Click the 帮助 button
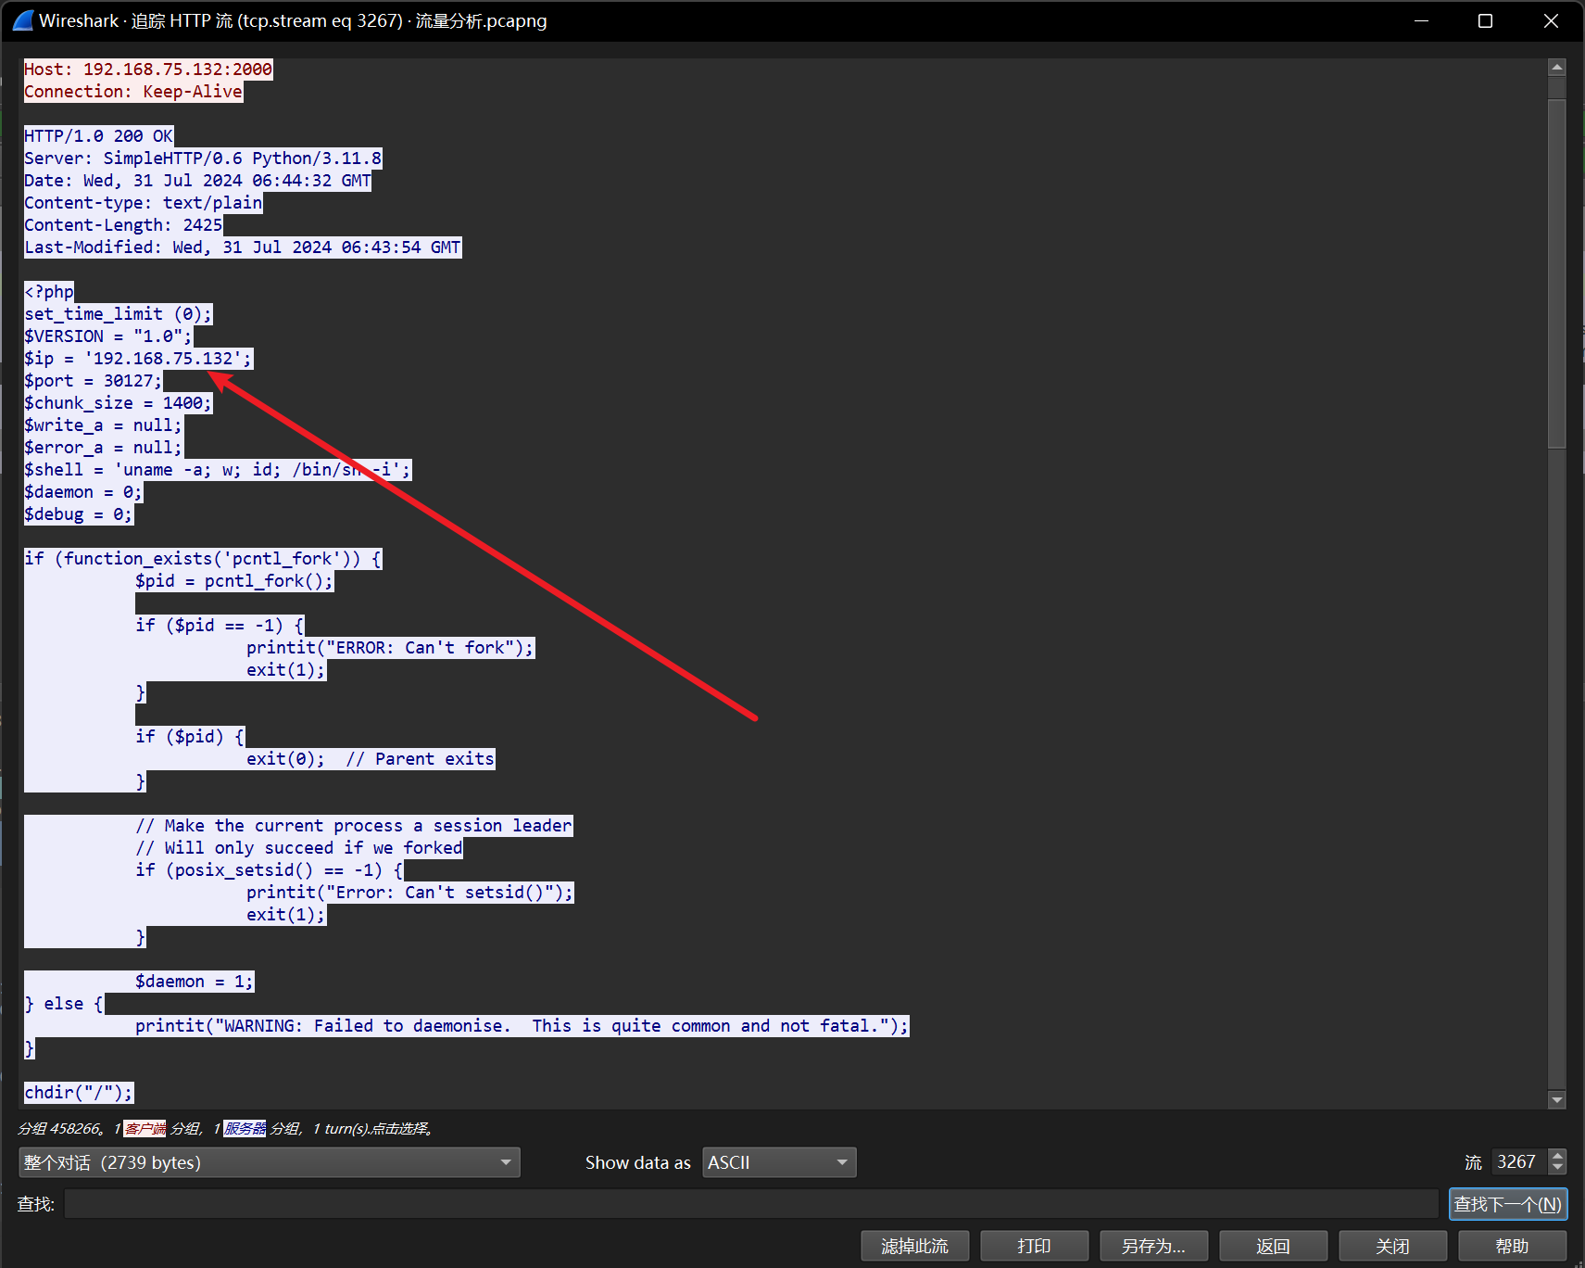The image size is (1585, 1268). pyautogui.click(x=1512, y=1246)
